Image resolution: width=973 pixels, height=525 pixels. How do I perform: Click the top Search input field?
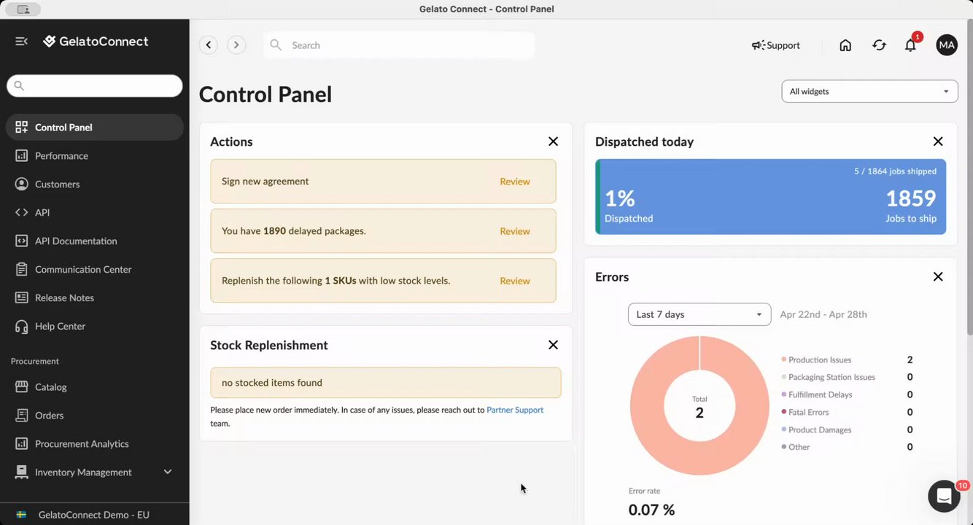pyautogui.click(x=399, y=45)
